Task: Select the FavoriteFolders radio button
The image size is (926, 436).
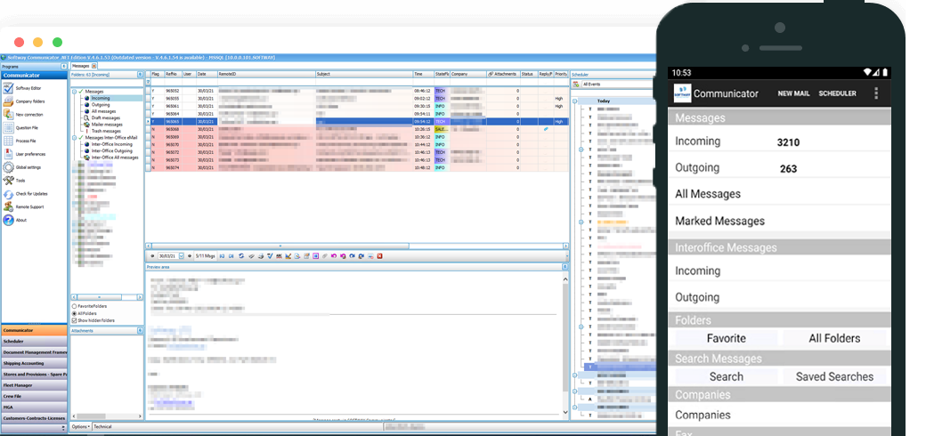Action: pos(74,307)
